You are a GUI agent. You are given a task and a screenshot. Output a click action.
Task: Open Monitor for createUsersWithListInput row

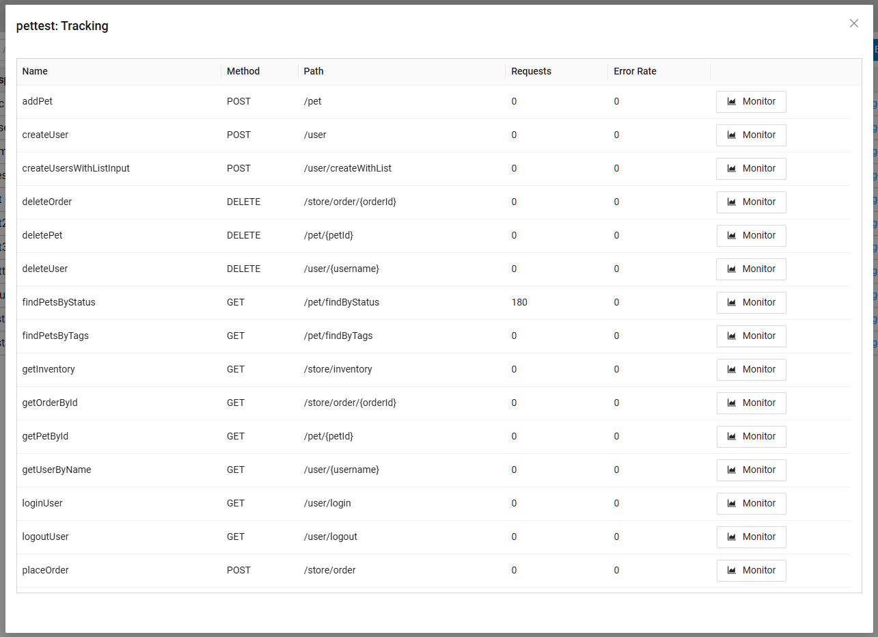751,169
